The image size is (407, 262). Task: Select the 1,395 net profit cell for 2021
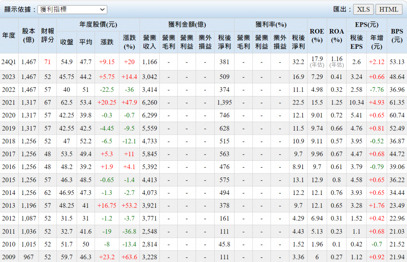224,103
